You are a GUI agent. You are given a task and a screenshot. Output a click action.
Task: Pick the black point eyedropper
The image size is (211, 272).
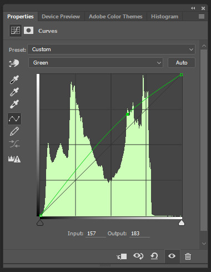pyautogui.click(x=14, y=80)
